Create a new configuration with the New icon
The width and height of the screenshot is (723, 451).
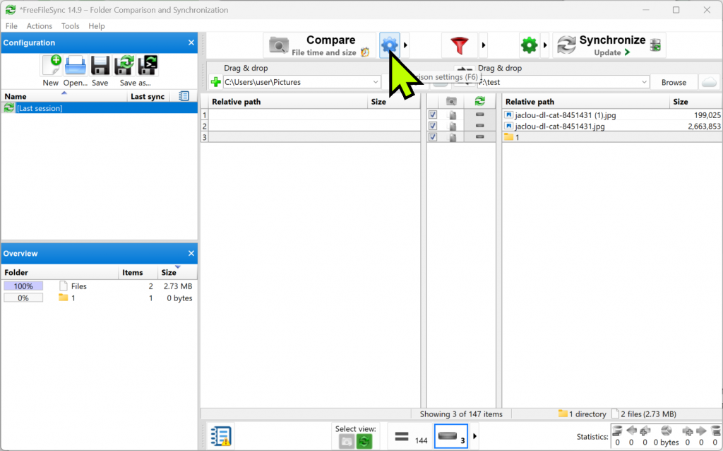pos(50,66)
